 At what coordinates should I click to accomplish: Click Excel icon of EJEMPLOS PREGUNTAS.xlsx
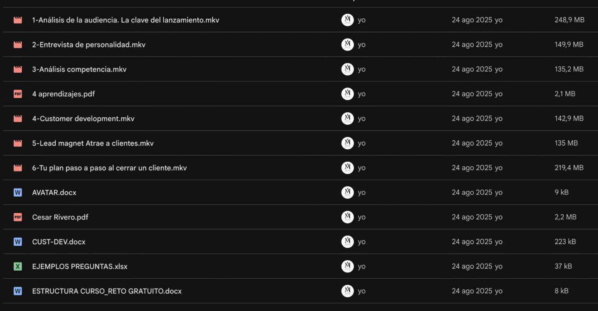[x=18, y=266]
